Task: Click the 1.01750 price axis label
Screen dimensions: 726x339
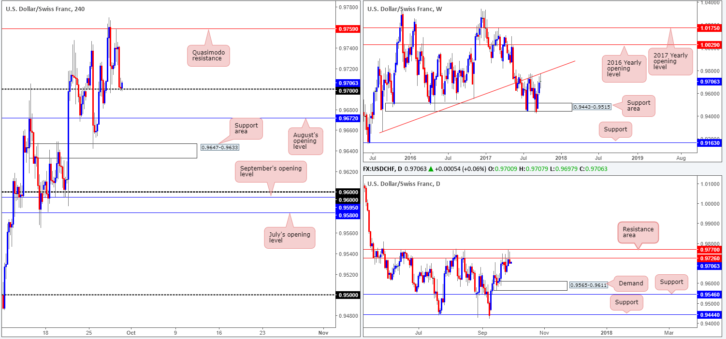Action: (709, 28)
